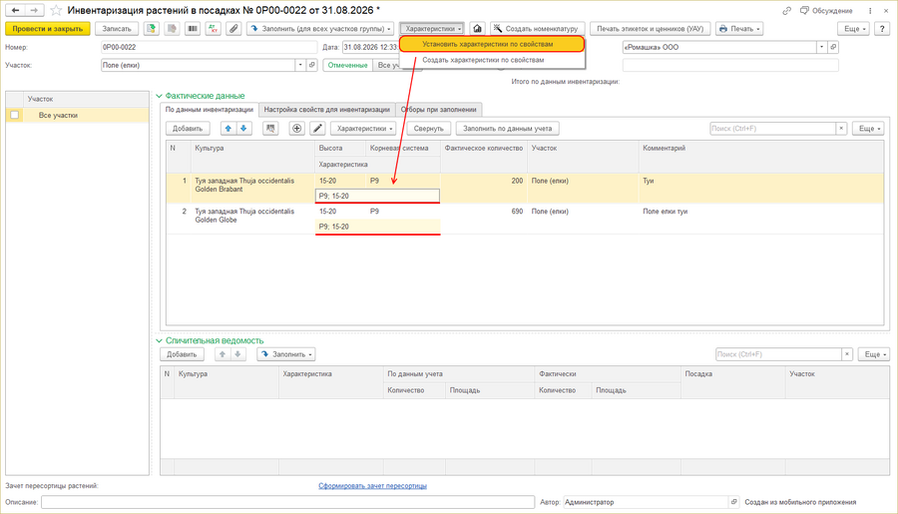
Task: Open the Участок field dropdown arrow
Action: click(300, 65)
